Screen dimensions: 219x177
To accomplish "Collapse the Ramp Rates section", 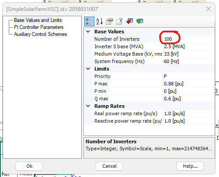I will [88, 106].
